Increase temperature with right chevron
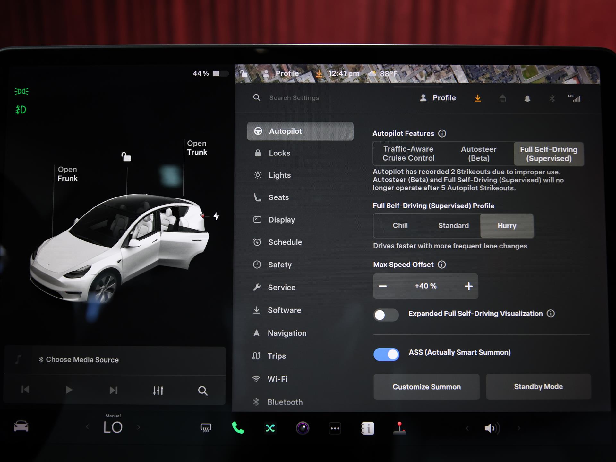Image resolution: width=616 pixels, height=462 pixels. click(x=139, y=427)
